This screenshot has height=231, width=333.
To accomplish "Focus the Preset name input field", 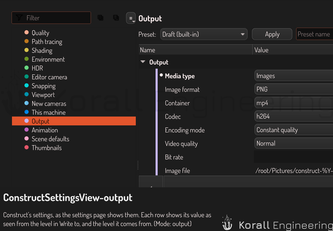I will (315, 34).
